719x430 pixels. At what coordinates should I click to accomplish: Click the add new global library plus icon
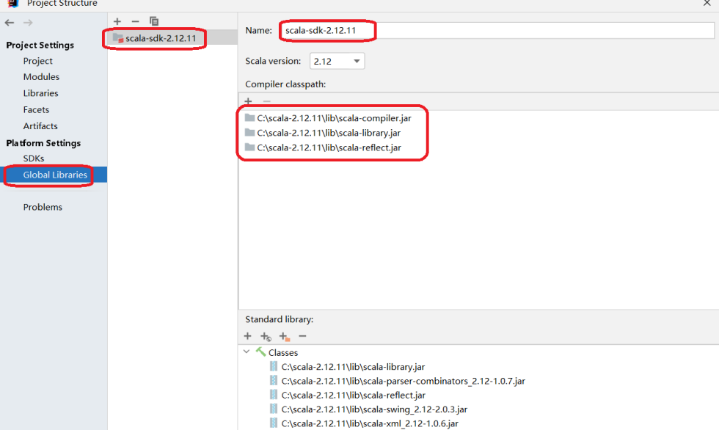point(117,21)
